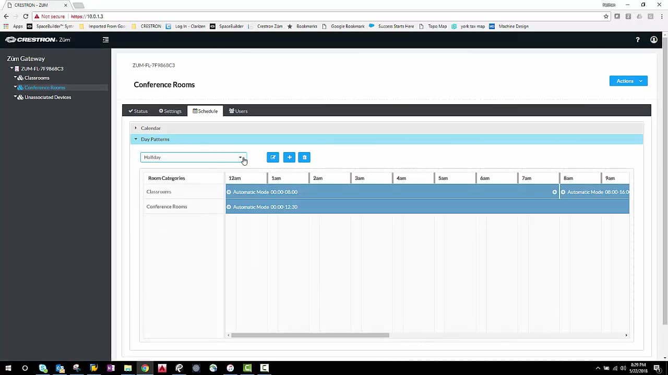Screen dimensions: 668x375
Task: Open the Halfday pattern dropdown
Action: point(193,157)
